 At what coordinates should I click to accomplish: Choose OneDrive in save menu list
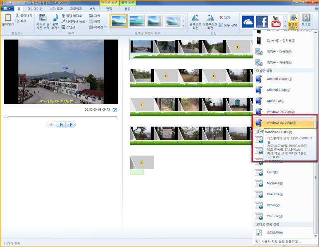click(x=283, y=194)
